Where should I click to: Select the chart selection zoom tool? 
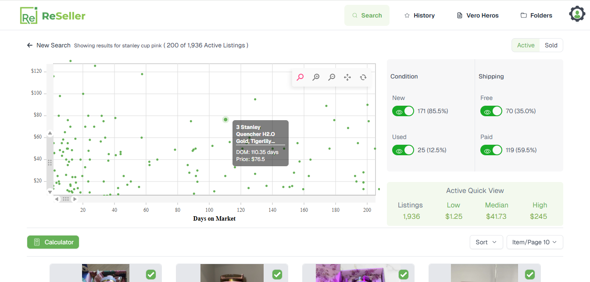pos(300,77)
